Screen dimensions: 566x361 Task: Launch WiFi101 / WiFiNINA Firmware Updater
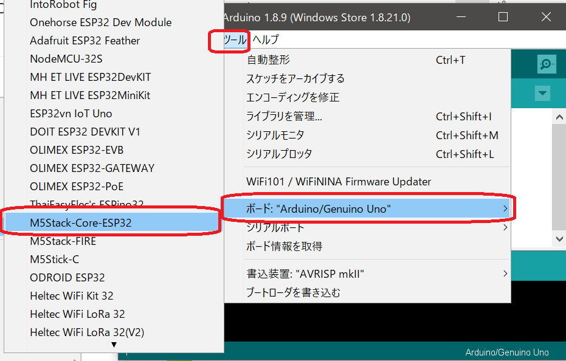[367, 182]
